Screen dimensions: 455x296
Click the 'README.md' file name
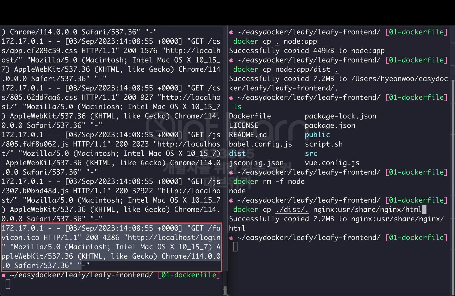coord(248,135)
